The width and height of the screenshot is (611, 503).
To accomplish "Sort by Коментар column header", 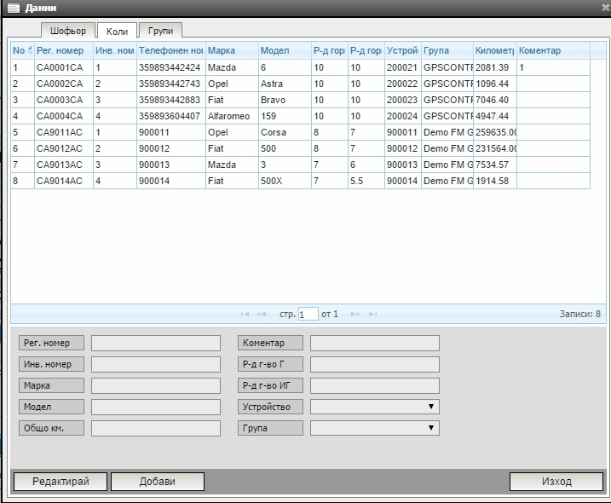I will tap(553, 50).
